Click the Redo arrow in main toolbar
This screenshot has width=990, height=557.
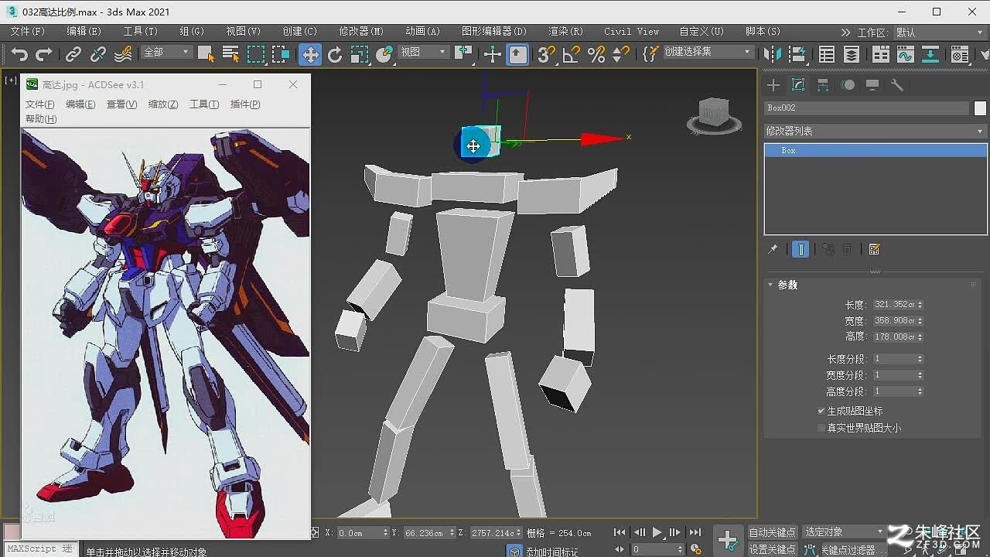click(x=44, y=54)
